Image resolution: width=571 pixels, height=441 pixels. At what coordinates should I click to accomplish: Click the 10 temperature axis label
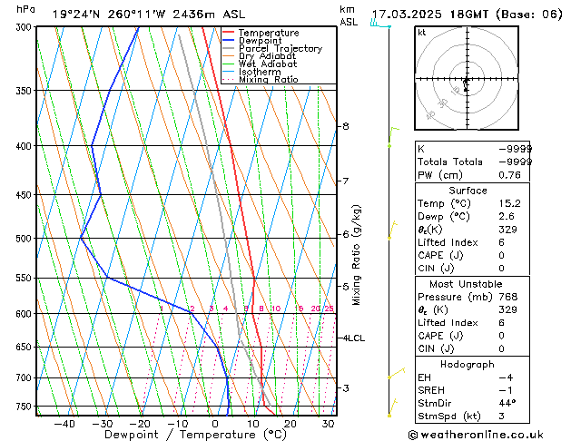pyautogui.click(x=252, y=424)
